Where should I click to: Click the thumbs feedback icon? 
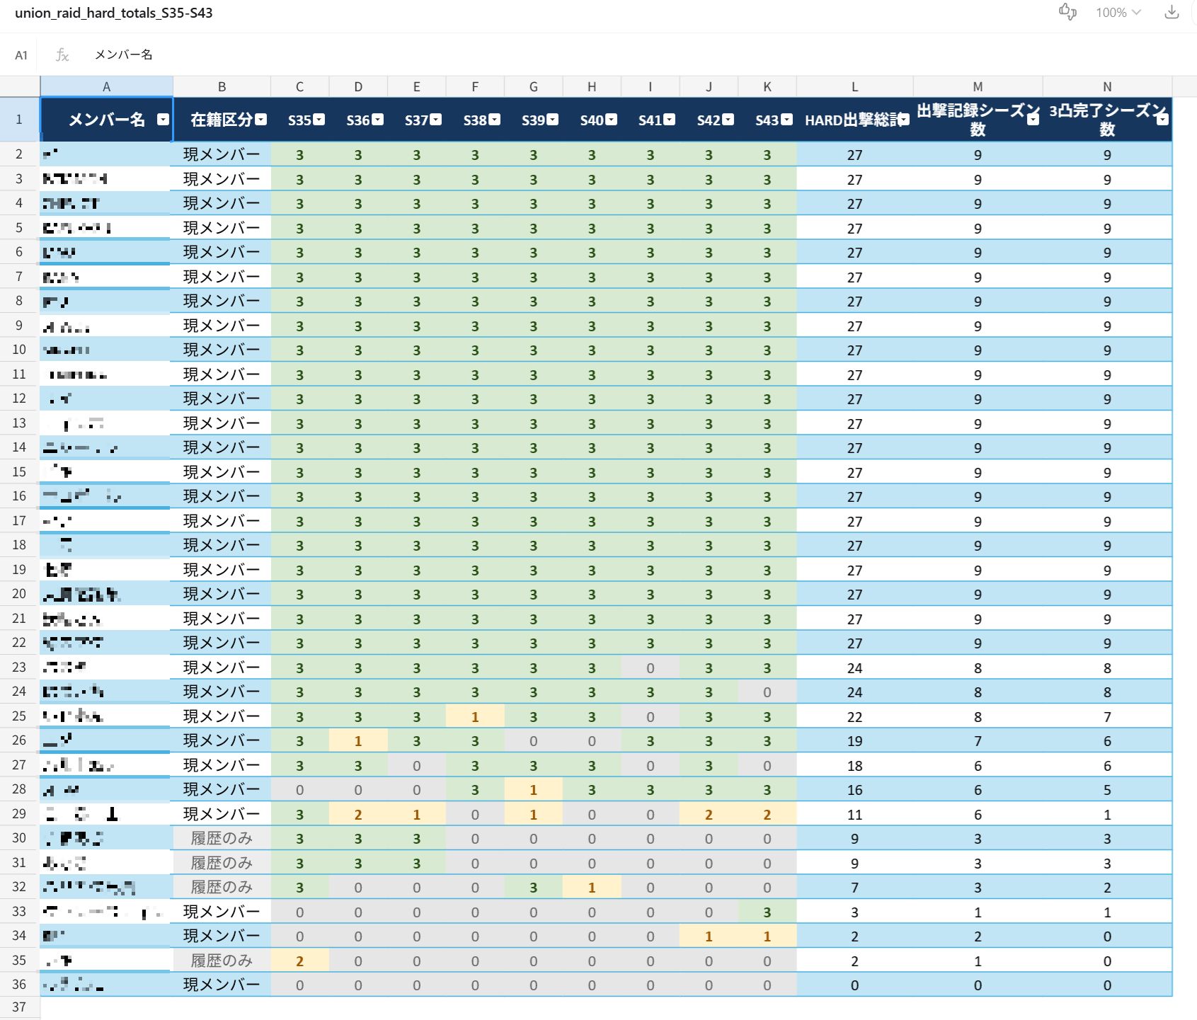pyautogui.click(x=1067, y=11)
